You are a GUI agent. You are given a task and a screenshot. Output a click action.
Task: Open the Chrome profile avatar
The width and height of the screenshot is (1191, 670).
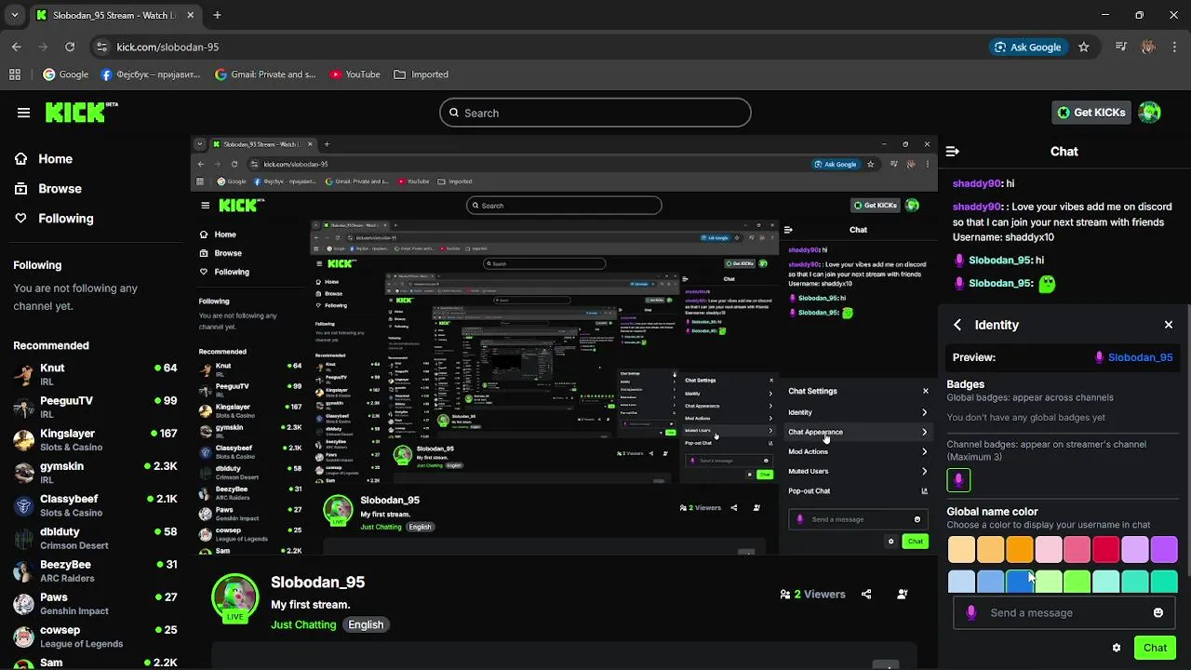click(1148, 47)
